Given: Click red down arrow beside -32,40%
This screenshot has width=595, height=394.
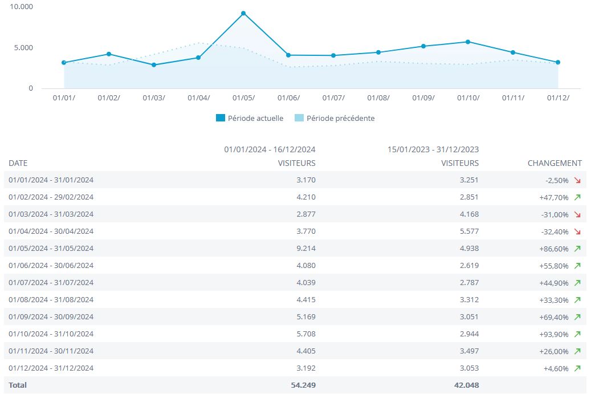Looking at the screenshot, I should pyautogui.click(x=577, y=231).
